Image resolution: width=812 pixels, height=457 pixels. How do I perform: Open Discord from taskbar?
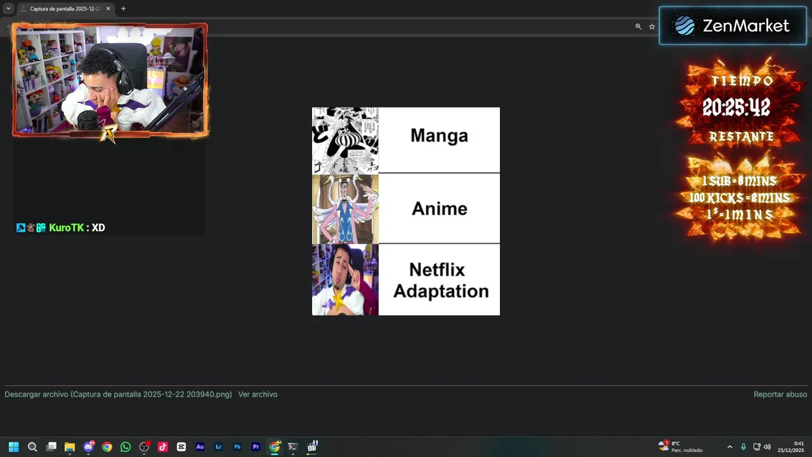(x=89, y=447)
